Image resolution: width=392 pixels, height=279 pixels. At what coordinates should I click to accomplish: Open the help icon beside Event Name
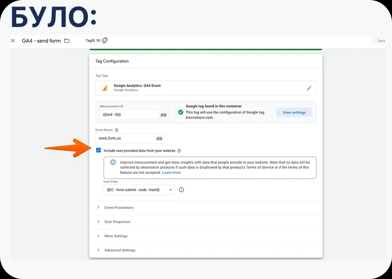pos(117,130)
